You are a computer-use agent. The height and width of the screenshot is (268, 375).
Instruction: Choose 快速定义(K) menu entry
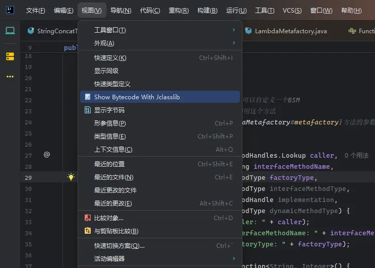coord(160,57)
